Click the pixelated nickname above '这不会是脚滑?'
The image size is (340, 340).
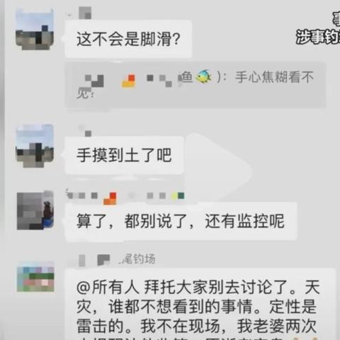click(84, 13)
